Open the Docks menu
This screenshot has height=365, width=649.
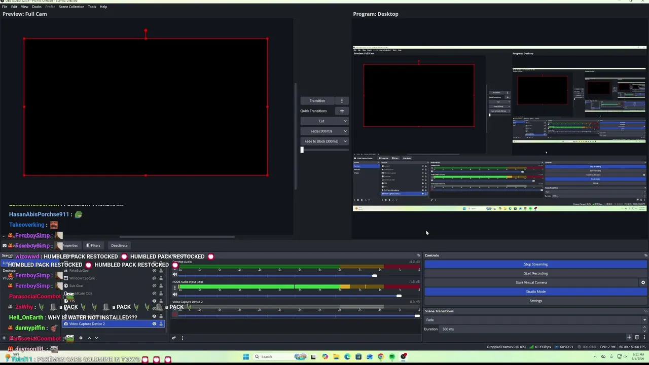click(x=37, y=7)
